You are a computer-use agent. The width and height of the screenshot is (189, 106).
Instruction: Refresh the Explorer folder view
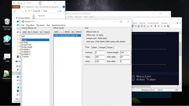coord(60,11)
